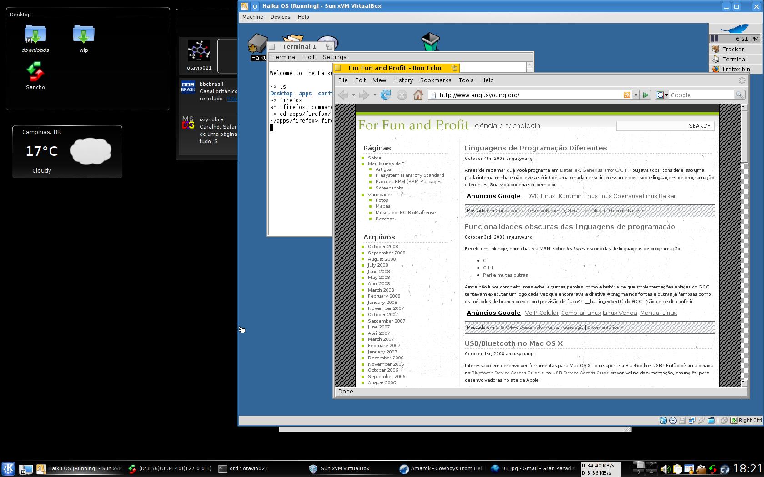Select Terminal in Haiku Deskbar
Viewport: 764px width, 477px height.
point(735,59)
